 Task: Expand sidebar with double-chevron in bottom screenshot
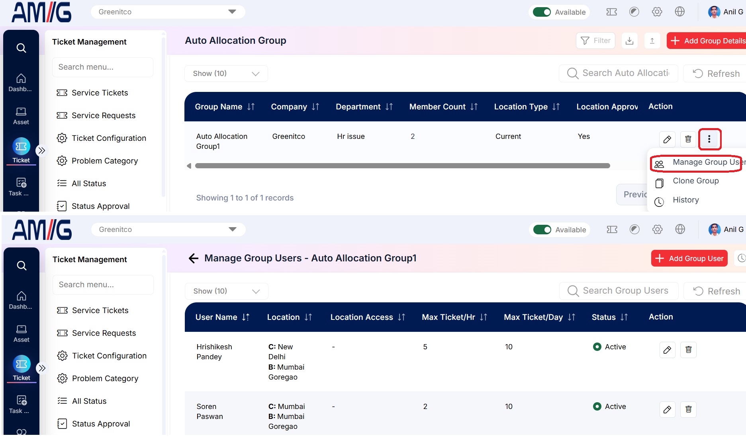pos(42,368)
